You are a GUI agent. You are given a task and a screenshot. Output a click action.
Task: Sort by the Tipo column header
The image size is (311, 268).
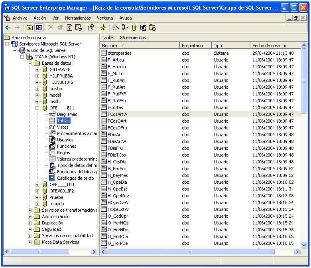tap(231, 46)
